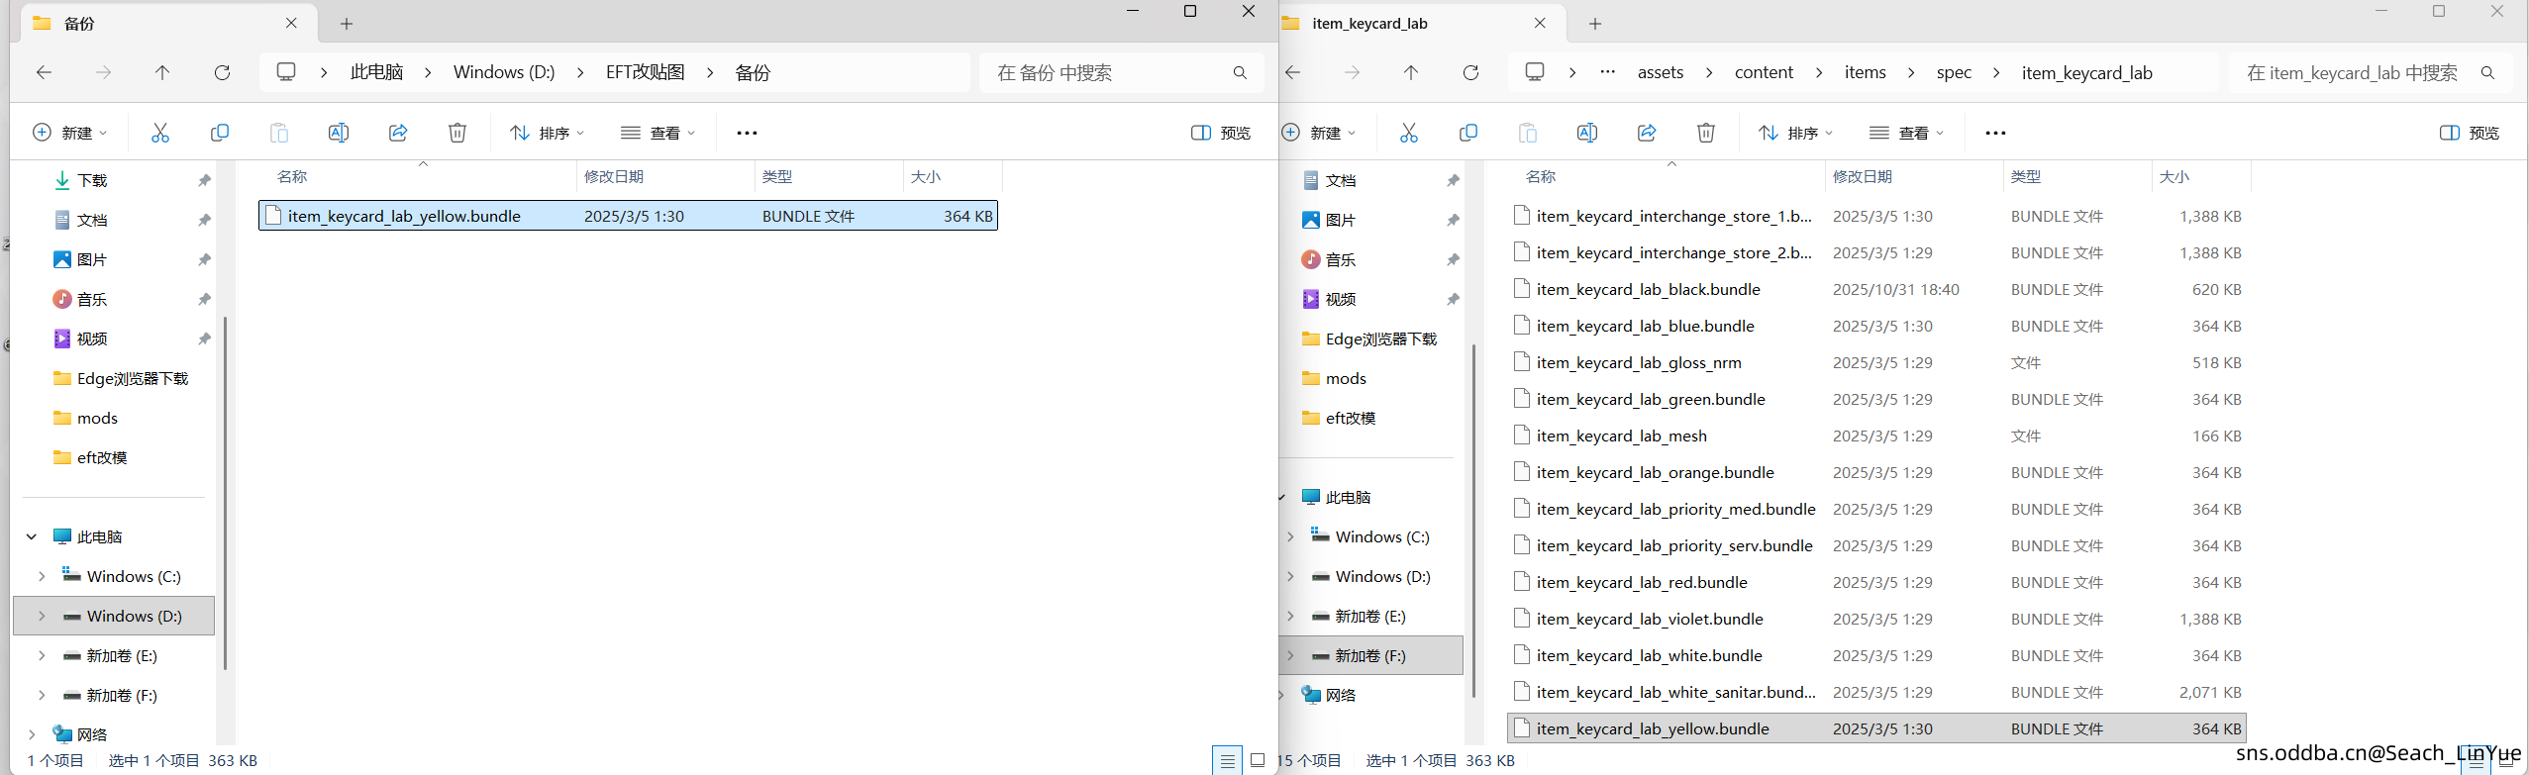The image size is (2529, 775).
Task: Expand 网络 node in 备份 window sidebar
Action: click(x=32, y=734)
